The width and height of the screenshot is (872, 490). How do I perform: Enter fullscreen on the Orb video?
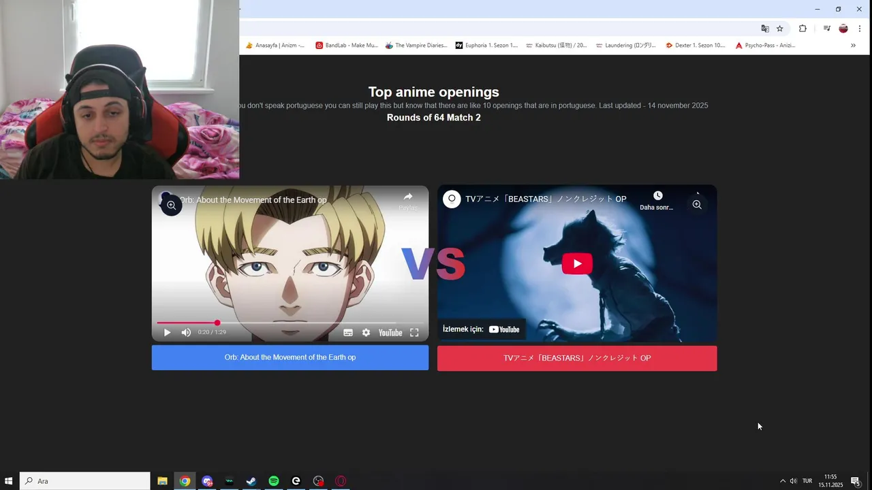point(414,333)
